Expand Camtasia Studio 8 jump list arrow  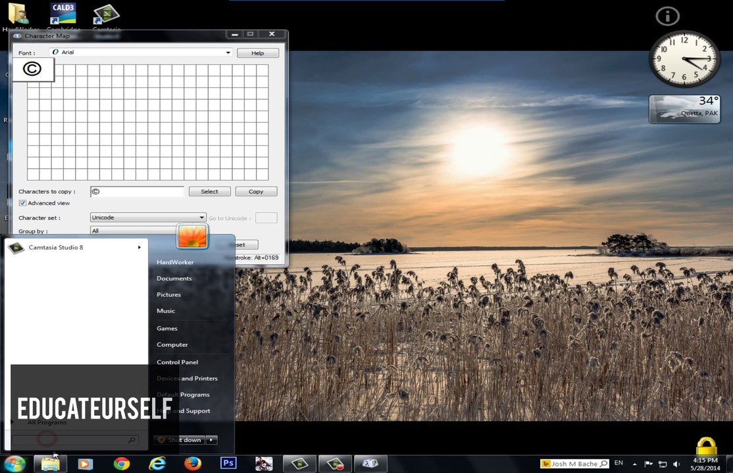[x=139, y=248]
